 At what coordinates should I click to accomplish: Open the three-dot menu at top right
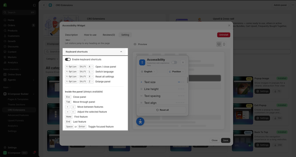pos(293,5)
